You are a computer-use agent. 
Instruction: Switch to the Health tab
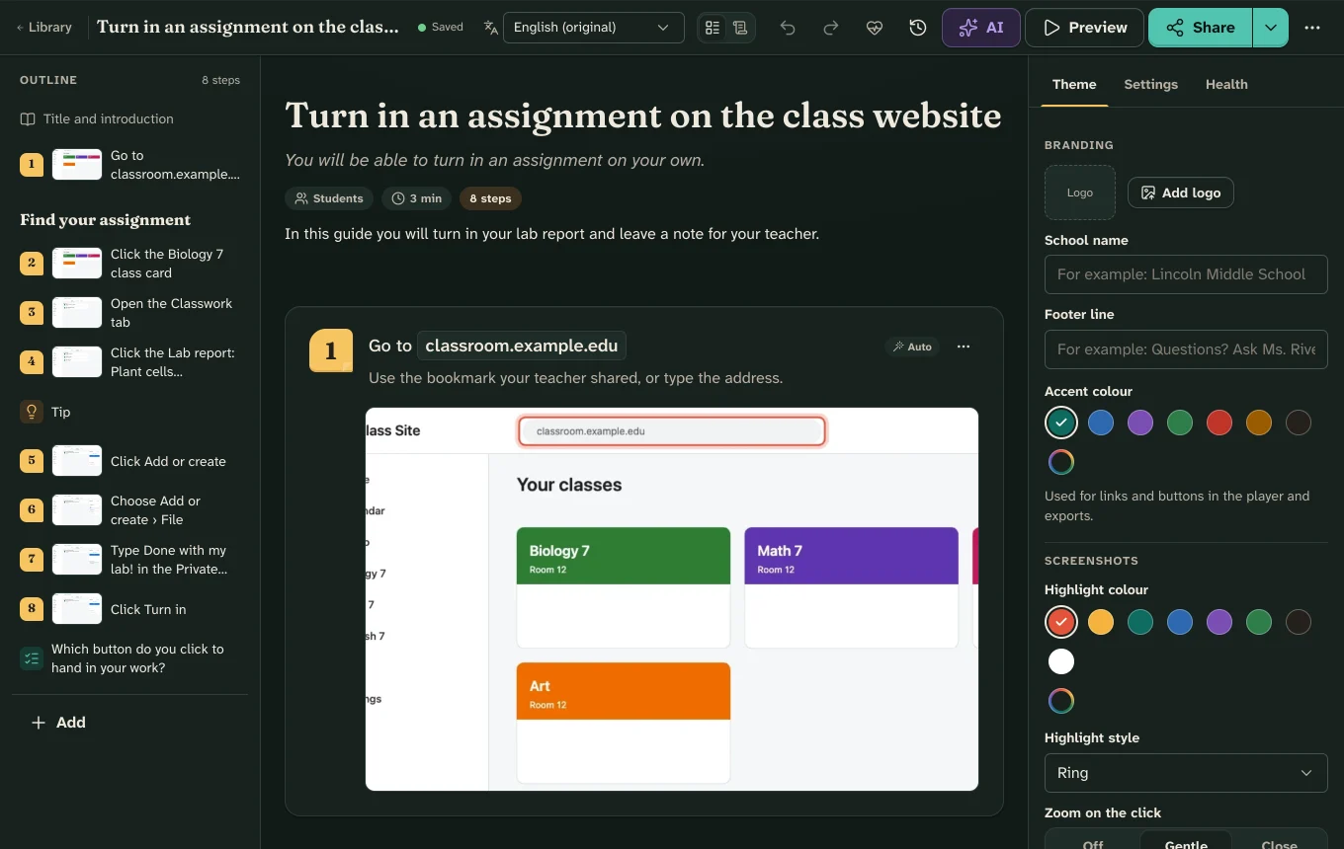(x=1226, y=85)
